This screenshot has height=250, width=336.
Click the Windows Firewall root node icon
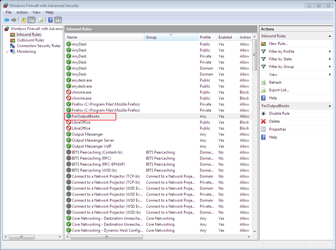pos(7,29)
